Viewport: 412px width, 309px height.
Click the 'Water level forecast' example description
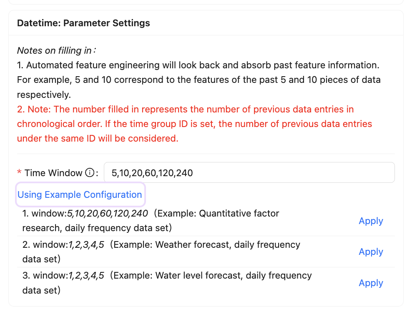click(x=213, y=275)
